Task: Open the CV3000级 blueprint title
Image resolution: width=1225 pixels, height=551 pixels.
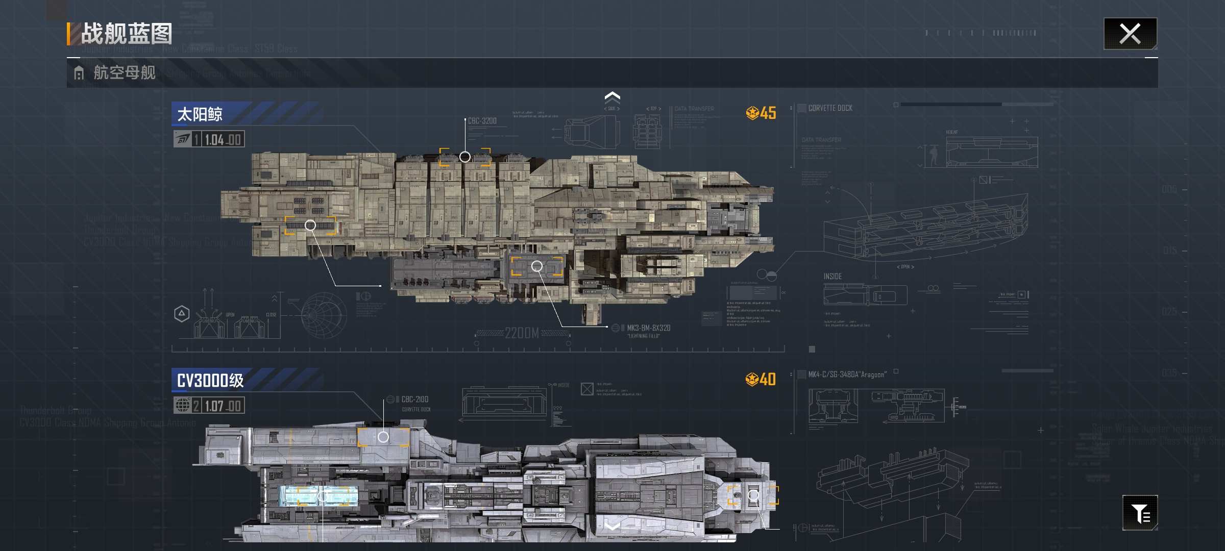Action: coord(210,380)
